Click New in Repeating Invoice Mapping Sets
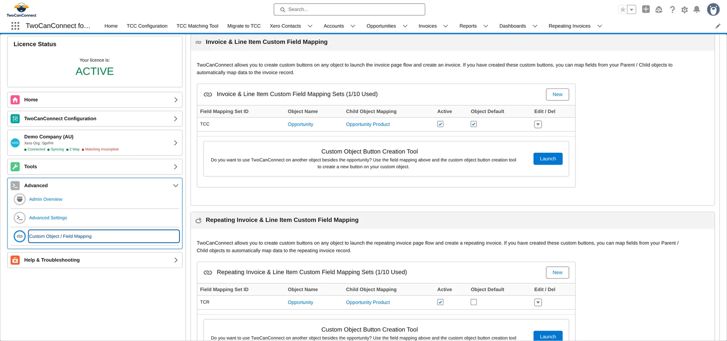Image resolution: width=727 pixels, height=341 pixels. click(x=558, y=273)
